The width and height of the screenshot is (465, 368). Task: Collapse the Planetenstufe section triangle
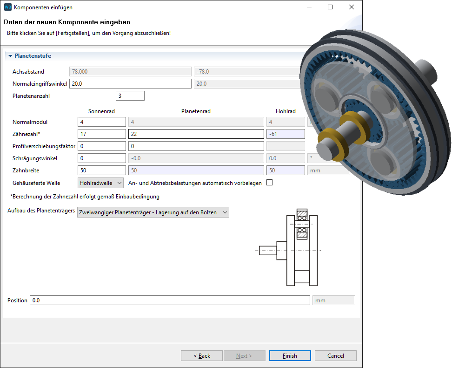point(10,56)
